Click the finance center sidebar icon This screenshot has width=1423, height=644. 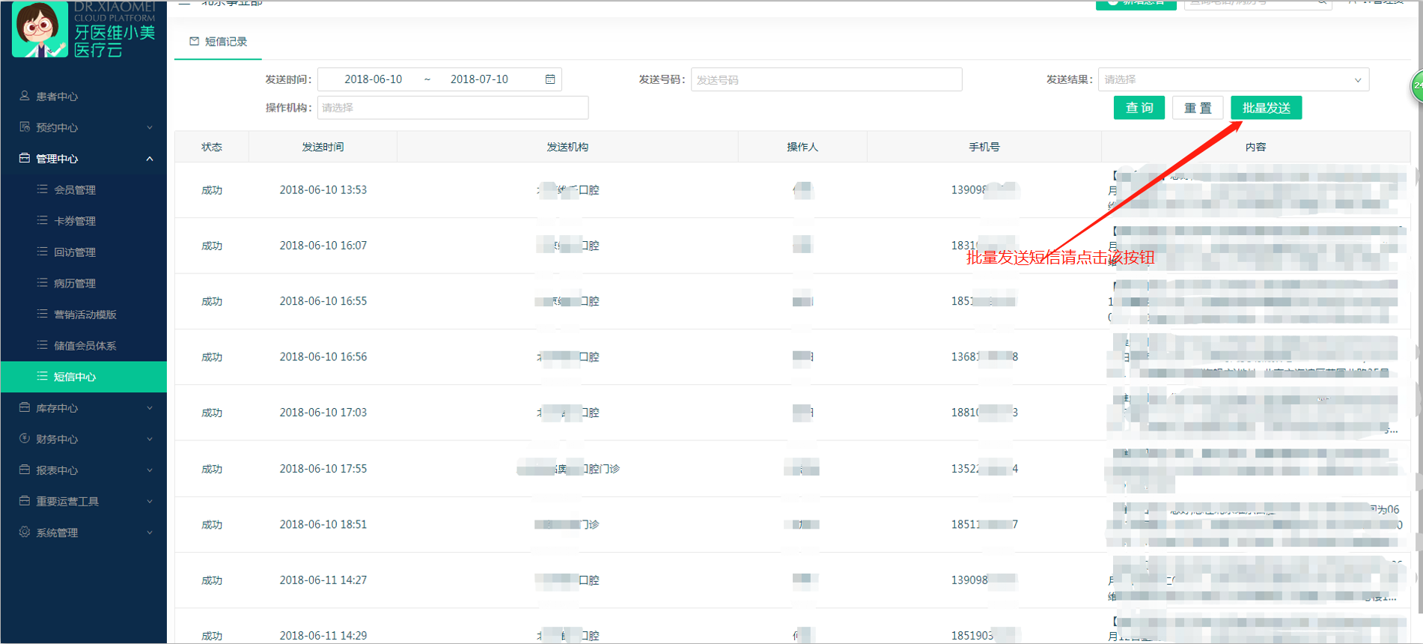[25, 439]
